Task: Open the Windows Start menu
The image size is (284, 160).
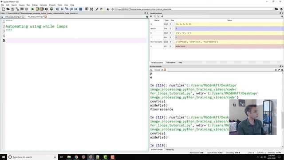Action: click(4, 157)
